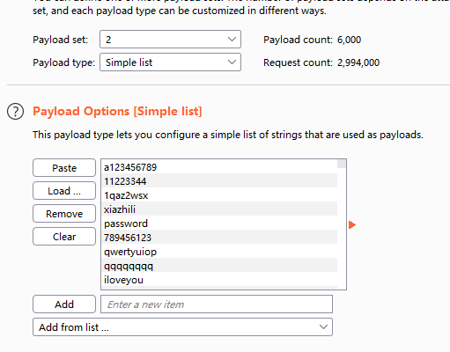This screenshot has height=352, width=450.
Task: Click the payload list scrollbar thumb
Action: tap(342, 164)
